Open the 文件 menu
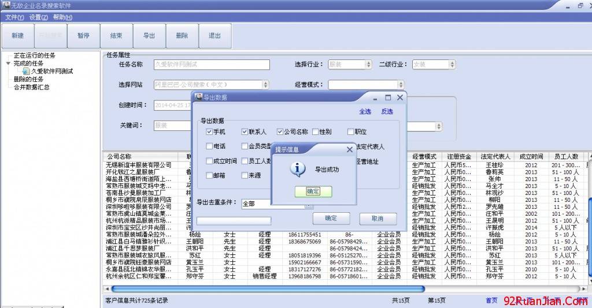 pyautogui.click(x=14, y=17)
